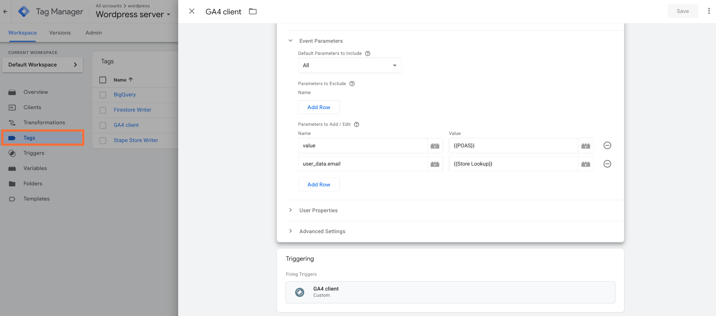Check the Firestore Writer tag checkbox

pyautogui.click(x=103, y=110)
